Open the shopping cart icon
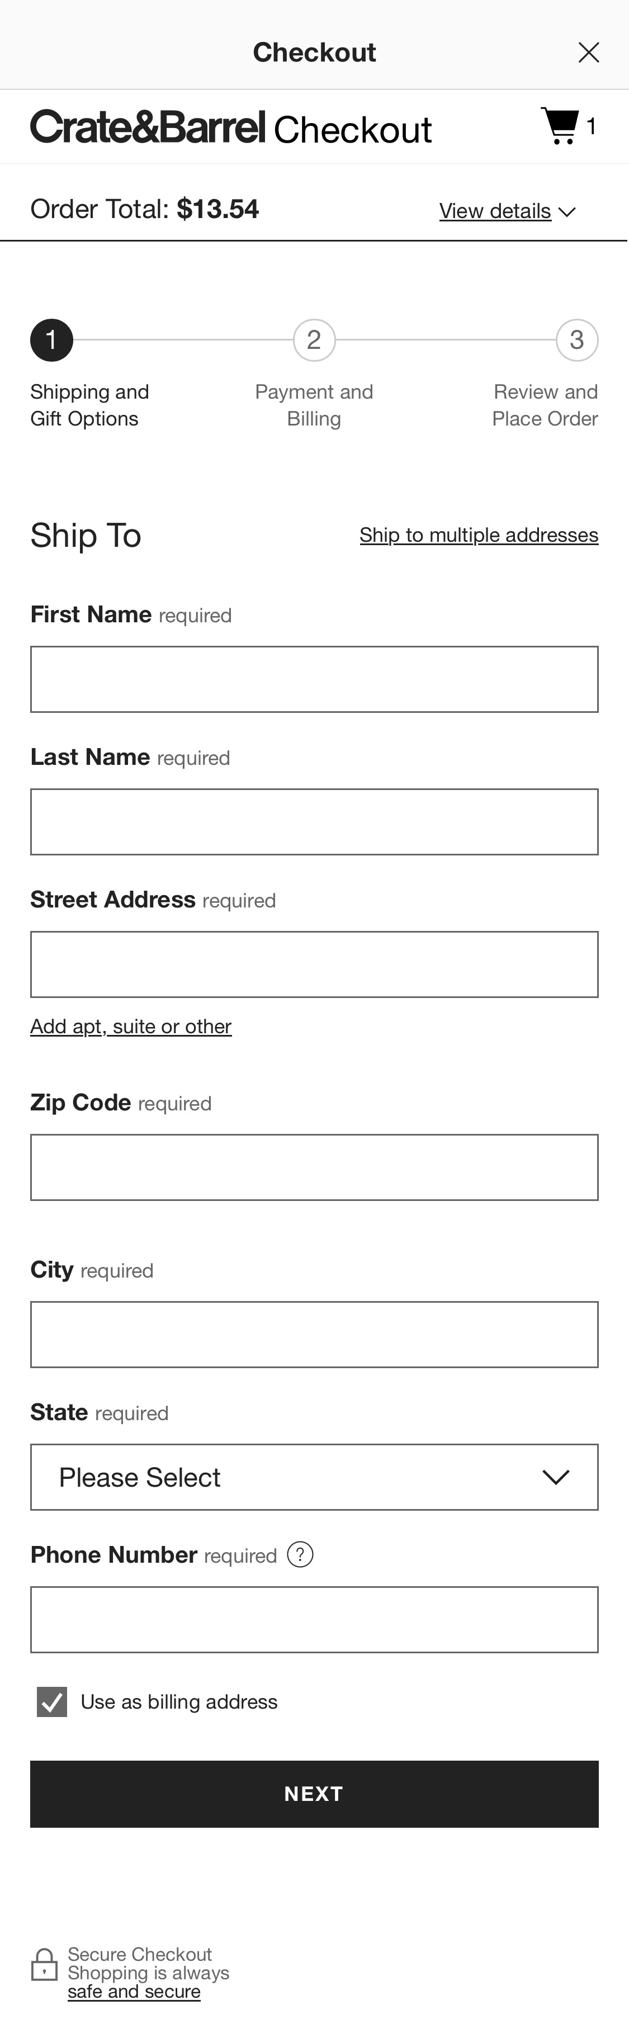Viewport: 629px width, 2043px height. point(560,125)
